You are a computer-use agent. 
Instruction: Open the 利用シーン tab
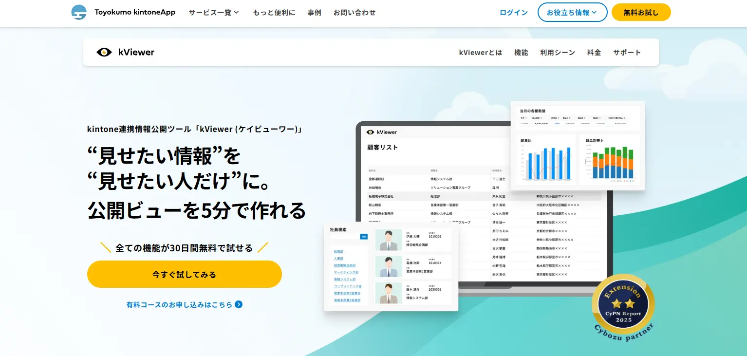pos(558,52)
